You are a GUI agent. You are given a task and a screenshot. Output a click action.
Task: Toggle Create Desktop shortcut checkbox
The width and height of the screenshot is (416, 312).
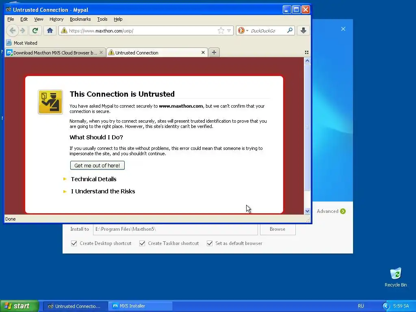pos(74,243)
